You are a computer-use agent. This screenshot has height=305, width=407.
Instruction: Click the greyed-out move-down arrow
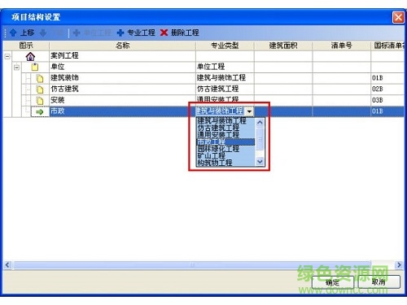(43, 33)
